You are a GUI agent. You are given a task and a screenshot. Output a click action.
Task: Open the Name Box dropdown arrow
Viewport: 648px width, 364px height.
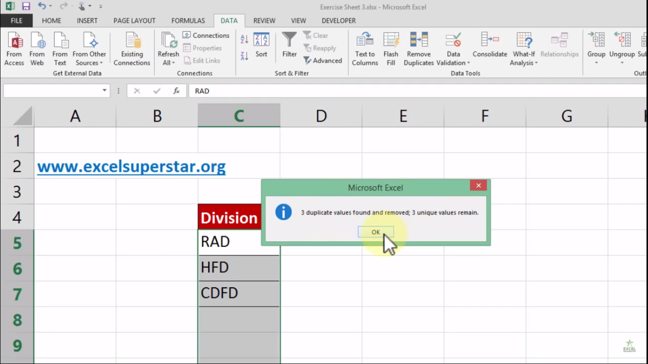pyautogui.click(x=104, y=91)
